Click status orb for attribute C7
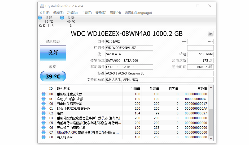Image resolution: width=249 pixels, height=145 pixels. (x=43, y=132)
